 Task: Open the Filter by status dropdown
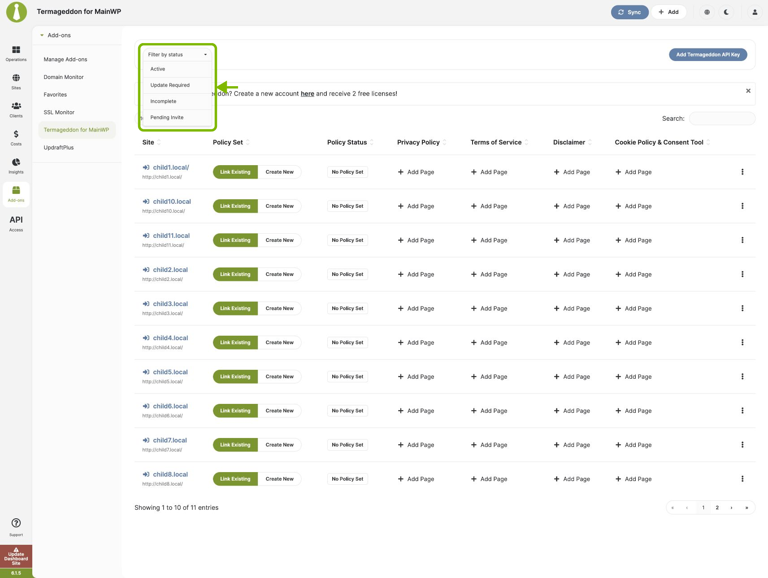pos(178,55)
